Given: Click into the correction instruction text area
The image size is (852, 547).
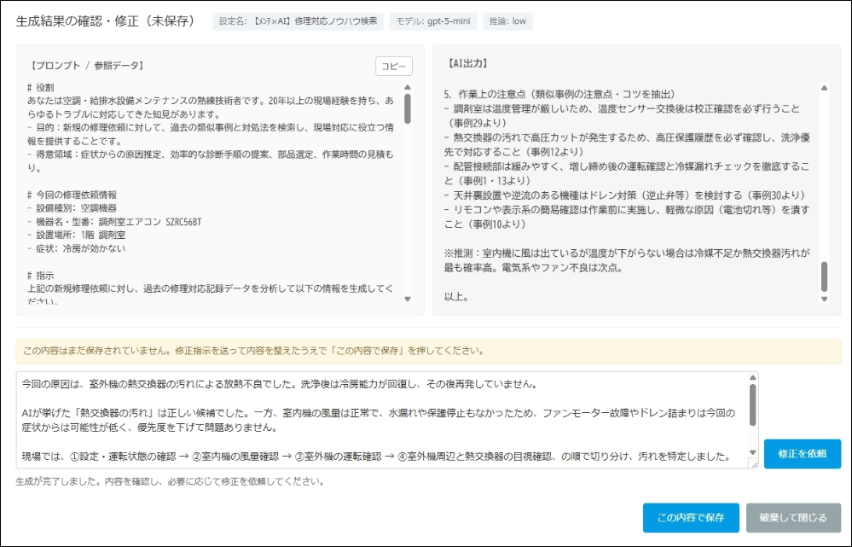Looking at the screenshot, I should [382, 420].
